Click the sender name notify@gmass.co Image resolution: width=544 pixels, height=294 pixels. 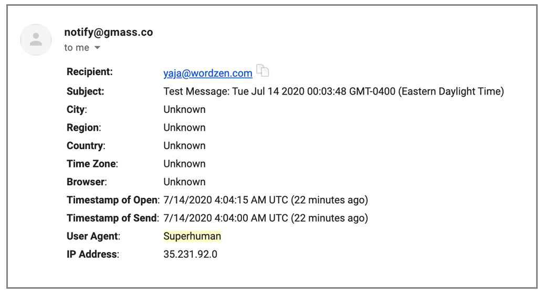pyautogui.click(x=109, y=32)
